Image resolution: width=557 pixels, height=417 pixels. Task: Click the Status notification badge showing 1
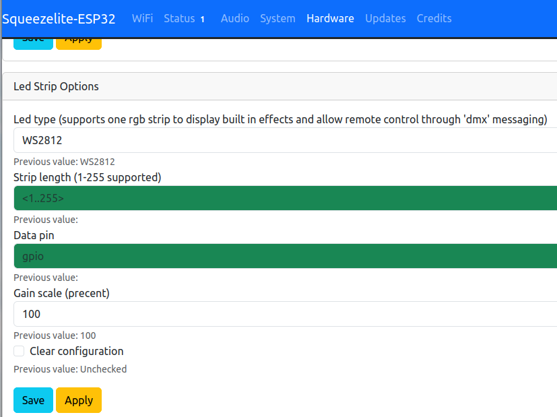202,19
